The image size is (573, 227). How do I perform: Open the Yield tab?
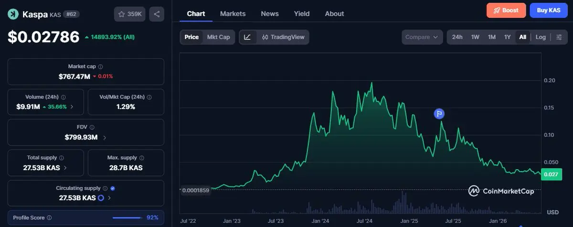click(302, 13)
